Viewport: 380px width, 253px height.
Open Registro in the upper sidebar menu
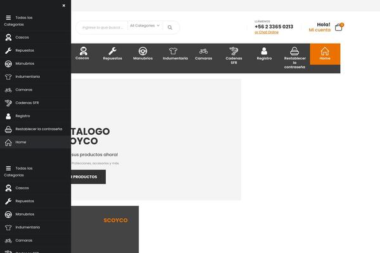tap(35, 116)
